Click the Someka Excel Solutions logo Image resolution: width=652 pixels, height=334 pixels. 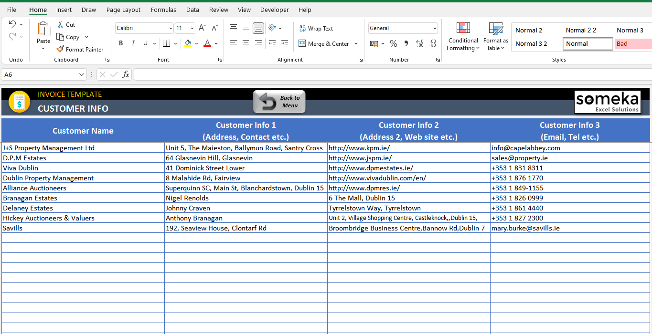click(607, 102)
